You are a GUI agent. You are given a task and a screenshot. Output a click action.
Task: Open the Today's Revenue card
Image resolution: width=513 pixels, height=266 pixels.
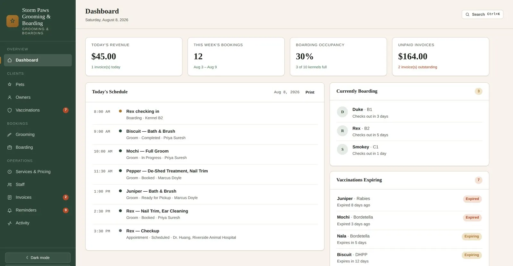(x=134, y=57)
